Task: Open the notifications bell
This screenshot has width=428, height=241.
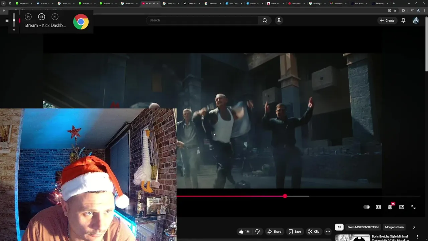Action: click(403, 20)
